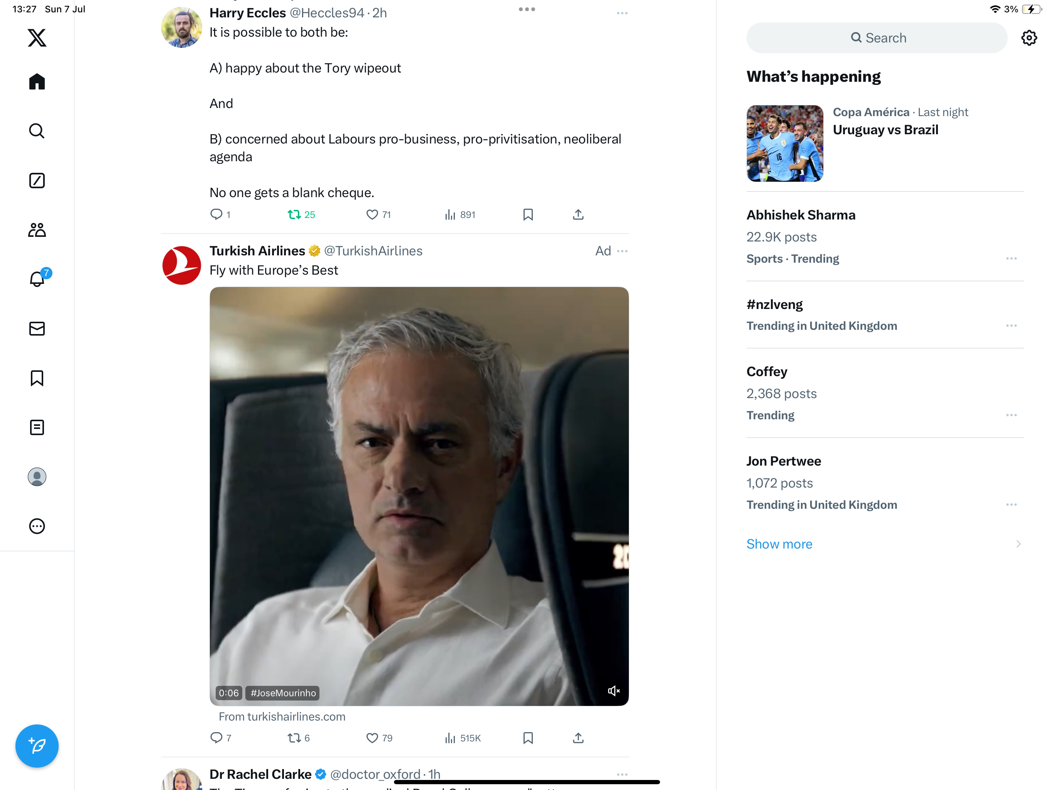This screenshot has width=1054, height=790.
Task: Open options for Coffey trend
Action: click(1011, 415)
